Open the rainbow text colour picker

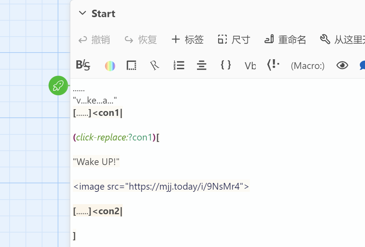pos(110,66)
